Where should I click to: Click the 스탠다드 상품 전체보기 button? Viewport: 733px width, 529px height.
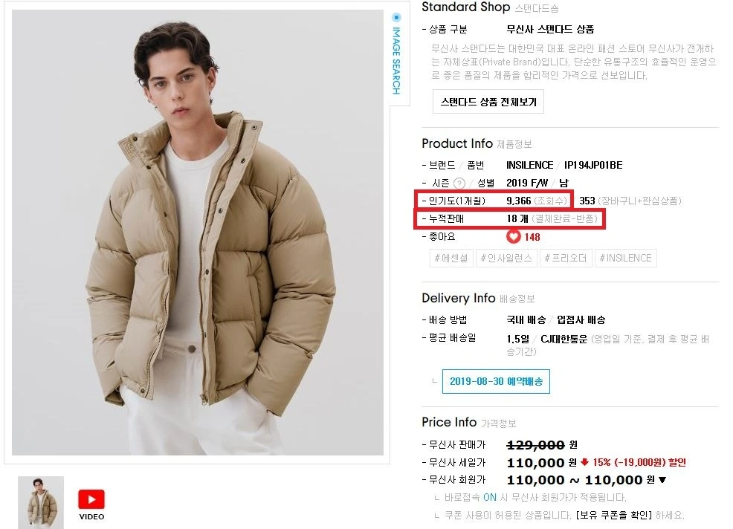point(488,102)
